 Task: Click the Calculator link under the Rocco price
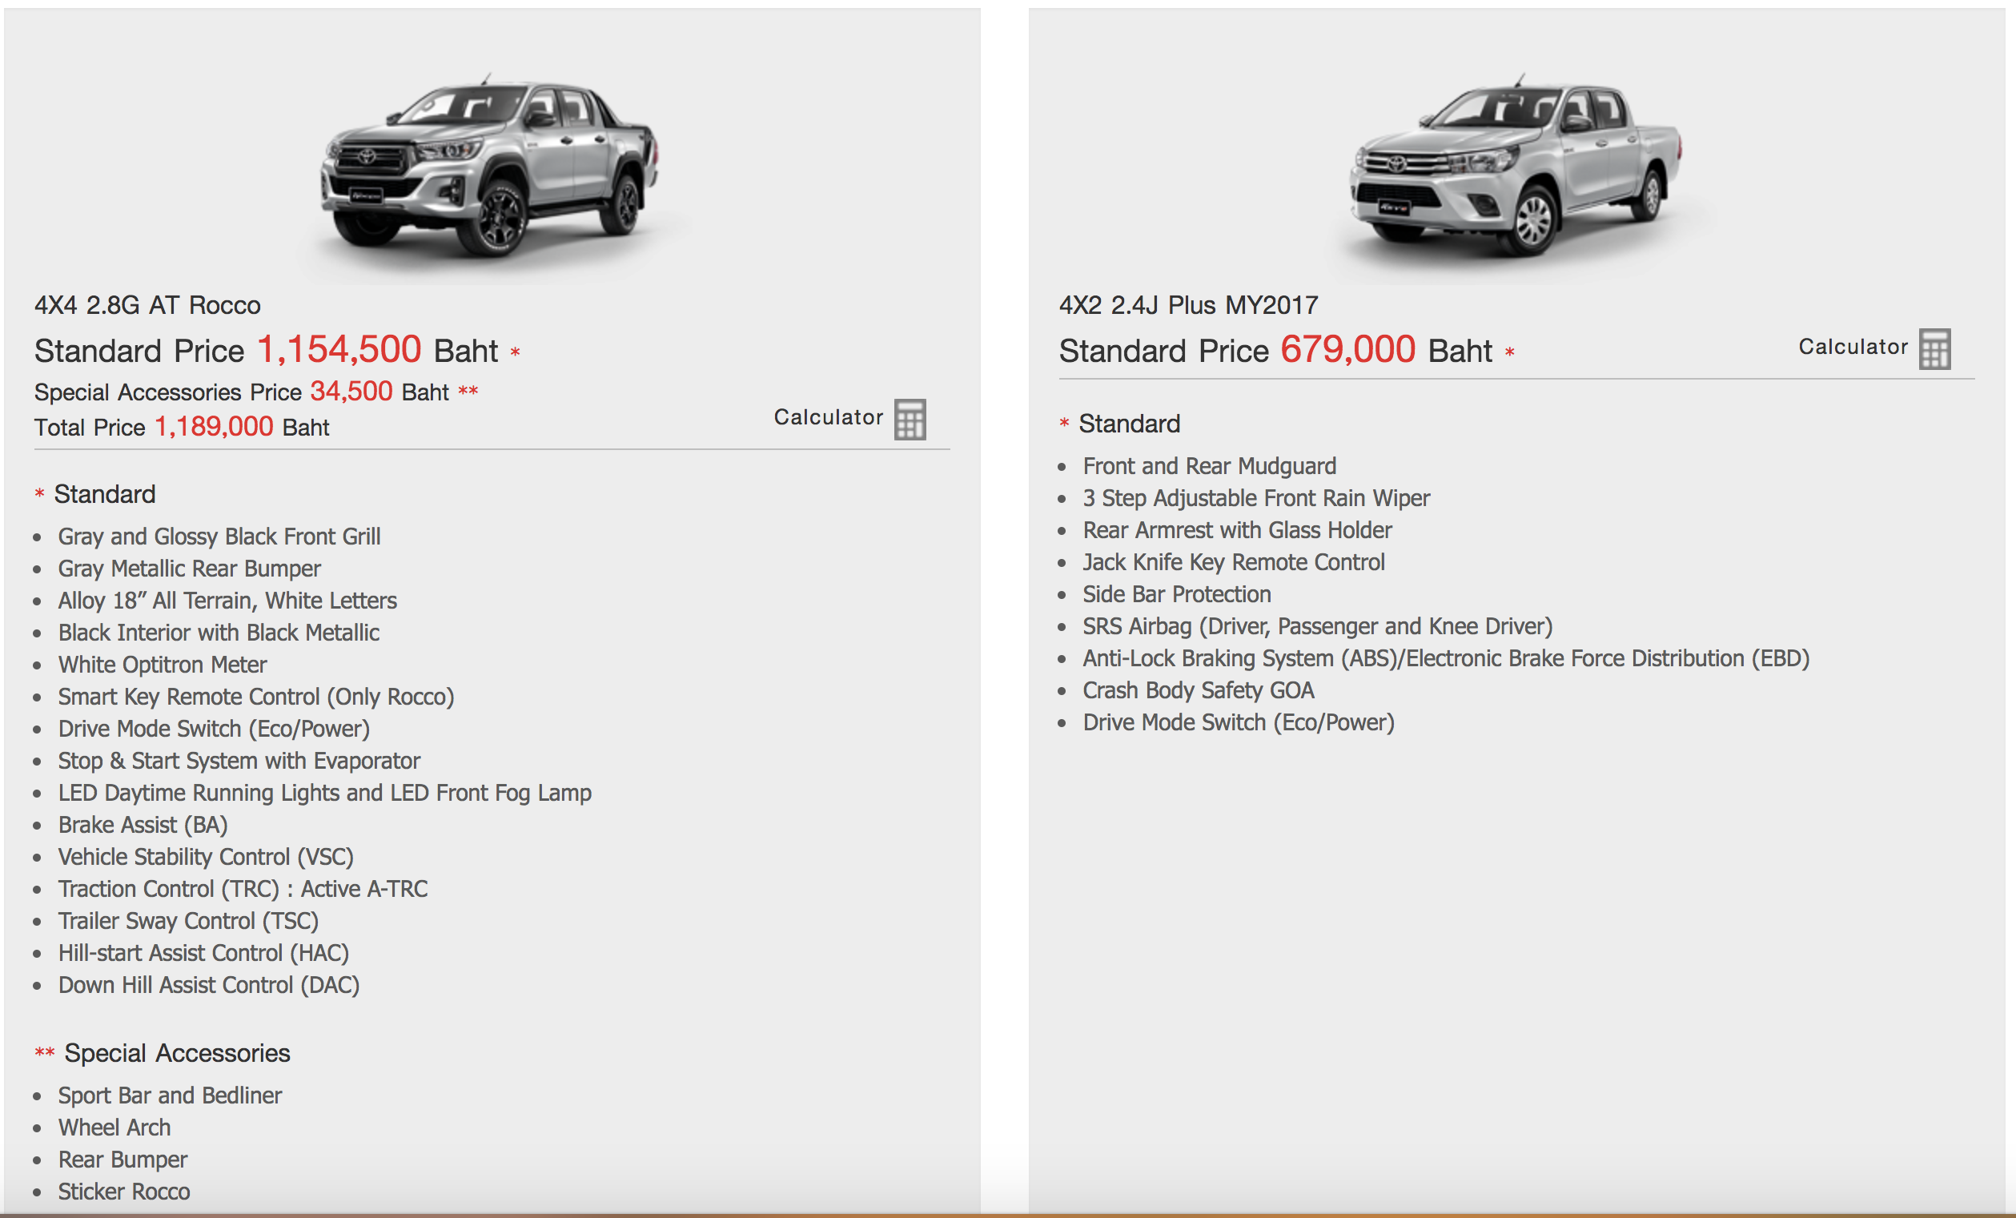coord(828,417)
